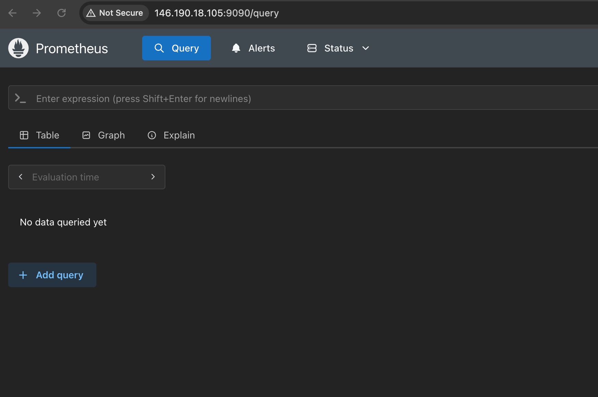Click the bell icon next to Alerts
598x397 pixels.
(x=236, y=48)
